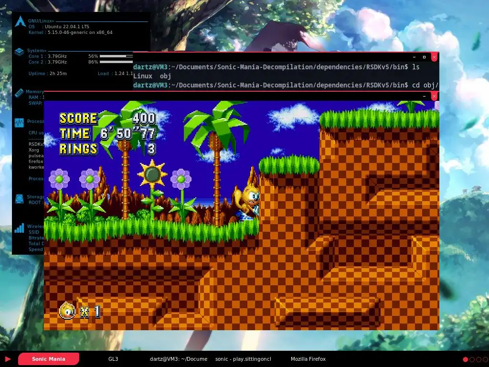Click the timer value 6'50"77
Screen dimensions: 489x367
point(128,134)
